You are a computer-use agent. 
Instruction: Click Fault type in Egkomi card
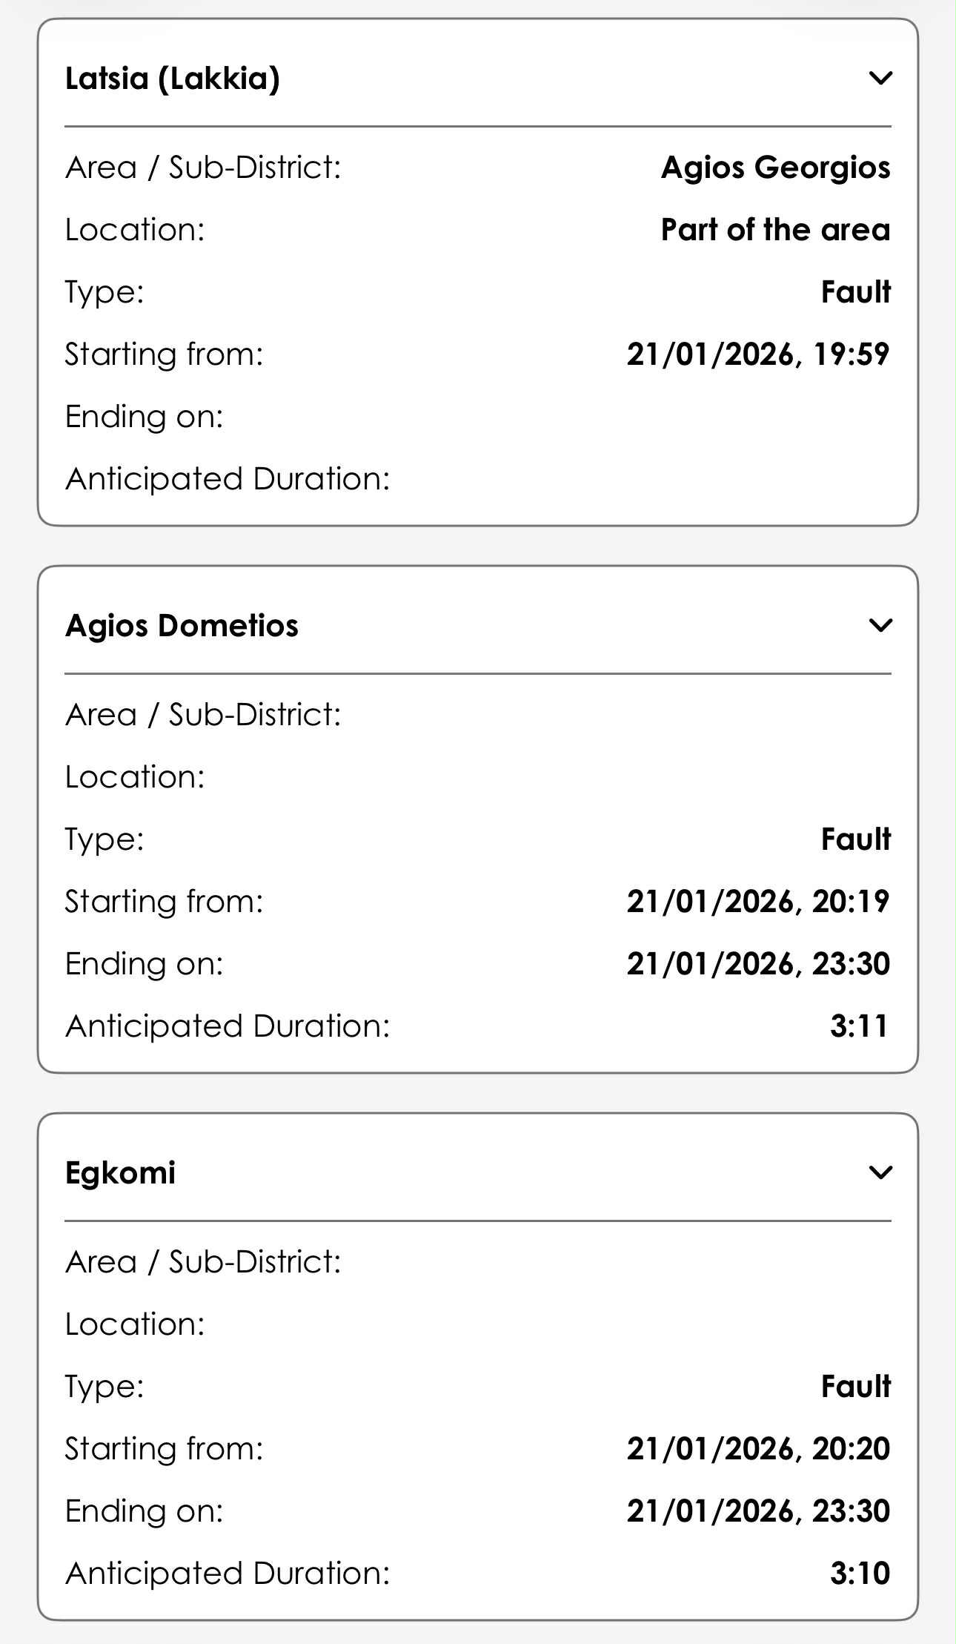(855, 1387)
